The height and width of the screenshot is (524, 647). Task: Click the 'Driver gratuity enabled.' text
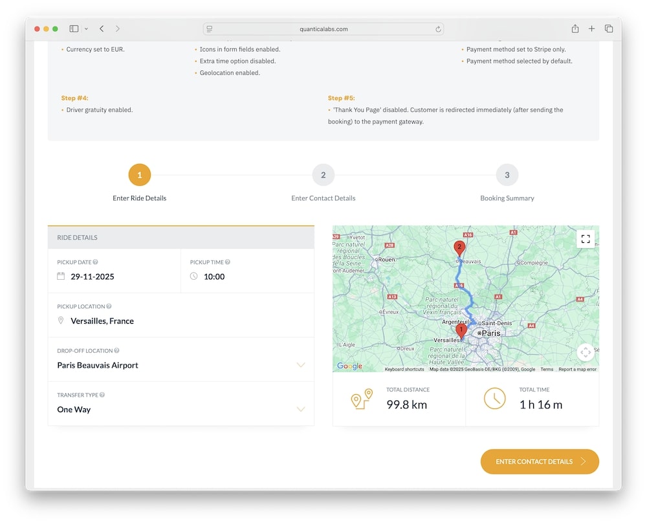[100, 110]
